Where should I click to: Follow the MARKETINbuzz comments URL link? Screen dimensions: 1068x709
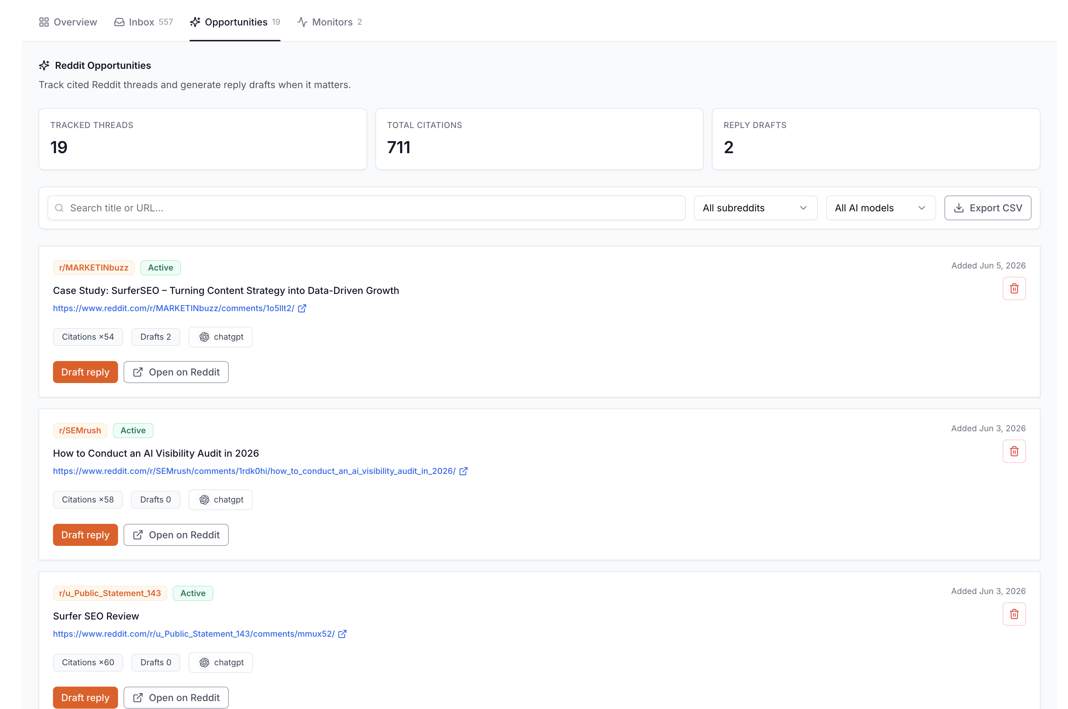point(173,308)
